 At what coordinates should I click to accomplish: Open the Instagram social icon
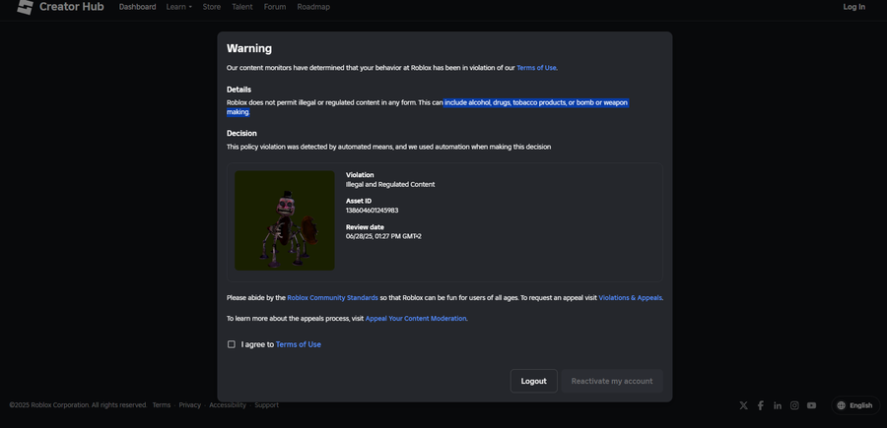[x=794, y=405]
